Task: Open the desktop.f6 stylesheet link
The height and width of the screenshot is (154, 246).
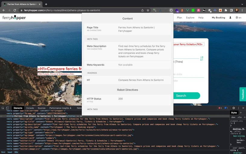Action: (x=238, y=129)
